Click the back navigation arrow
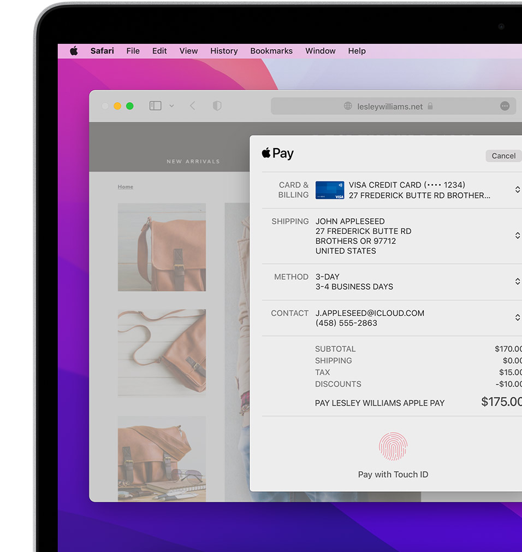Image resolution: width=522 pixels, height=552 pixels. (x=192, y=106)
